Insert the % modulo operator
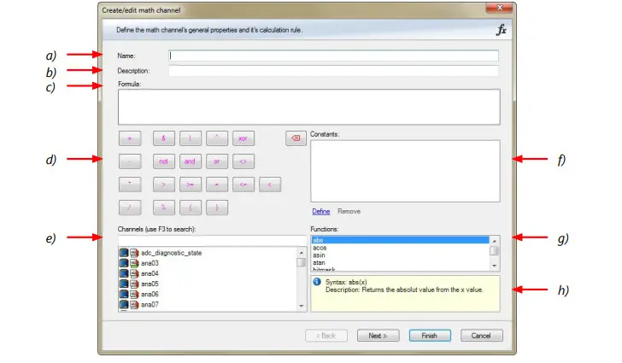 click(x=163, y=208)
